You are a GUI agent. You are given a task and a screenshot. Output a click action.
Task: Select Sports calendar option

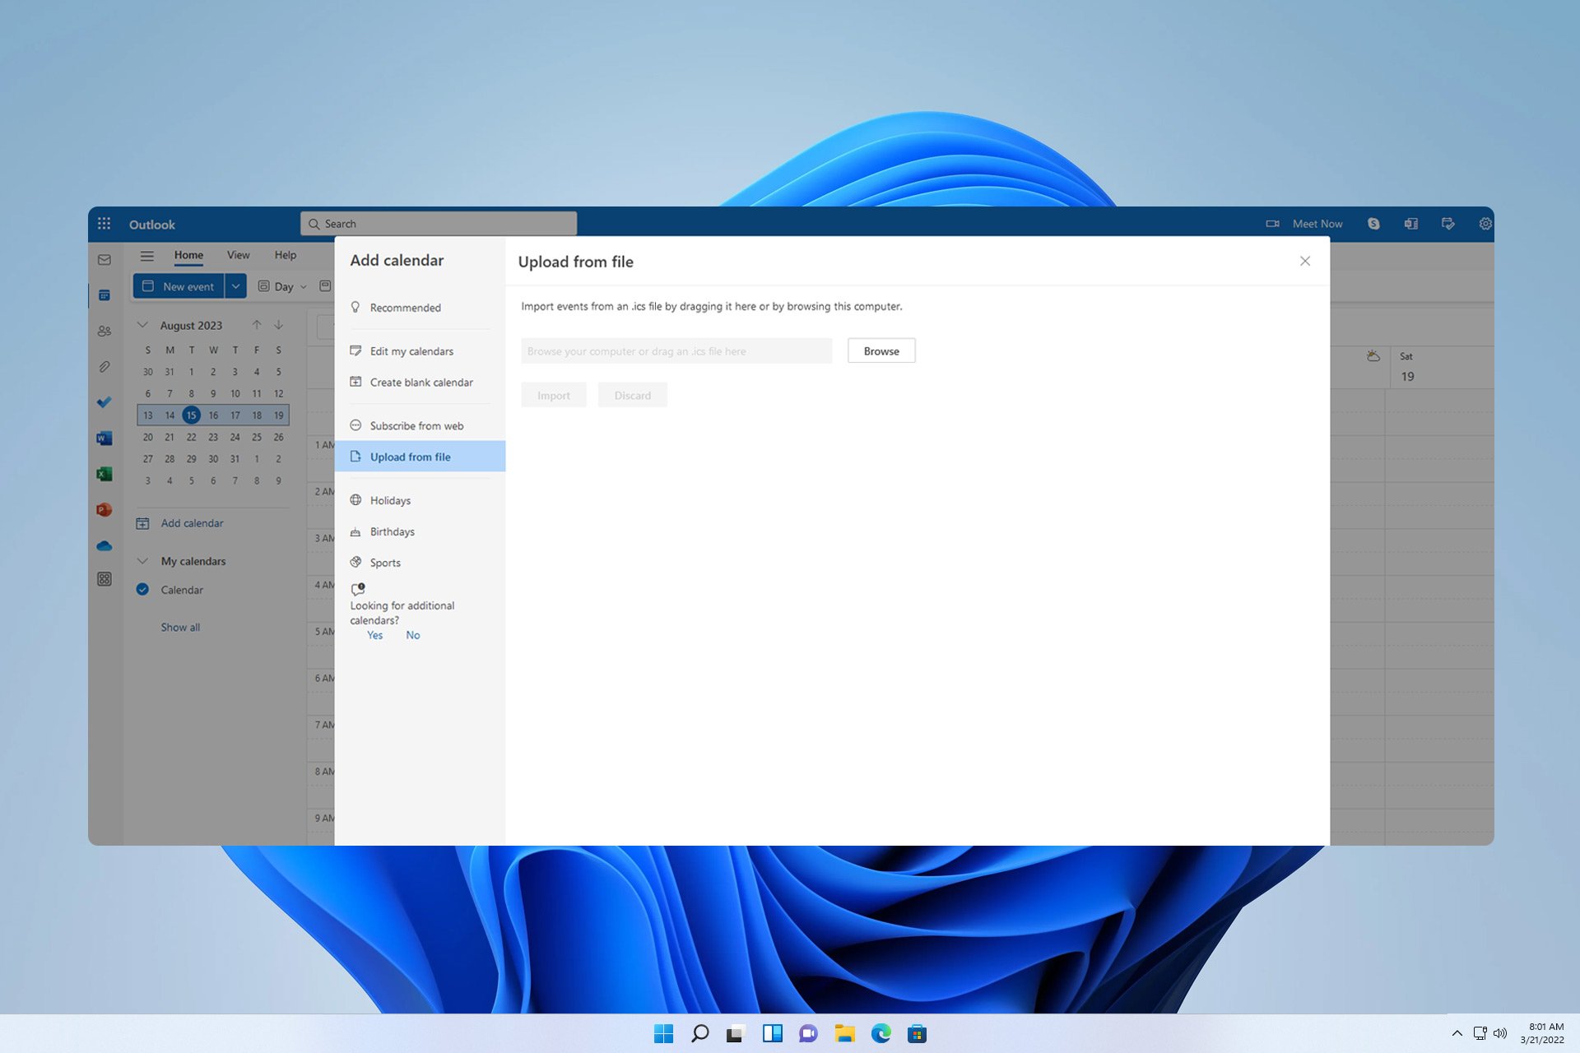(420, 563)
